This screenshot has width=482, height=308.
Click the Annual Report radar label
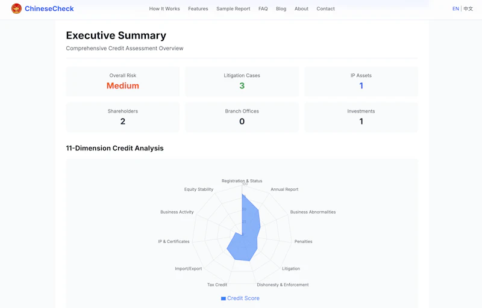[284, 189]
